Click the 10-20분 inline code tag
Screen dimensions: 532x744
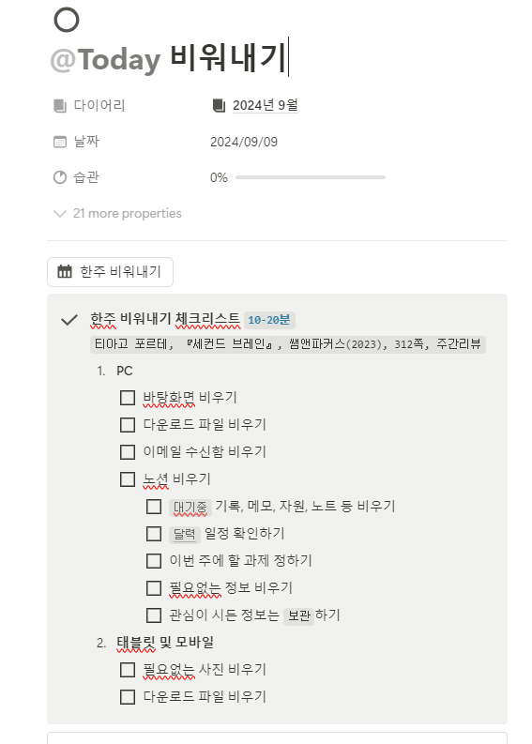[269, 320]
